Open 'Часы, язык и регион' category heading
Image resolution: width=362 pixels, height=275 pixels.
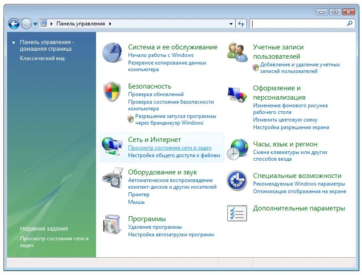[x=285, y=144]
